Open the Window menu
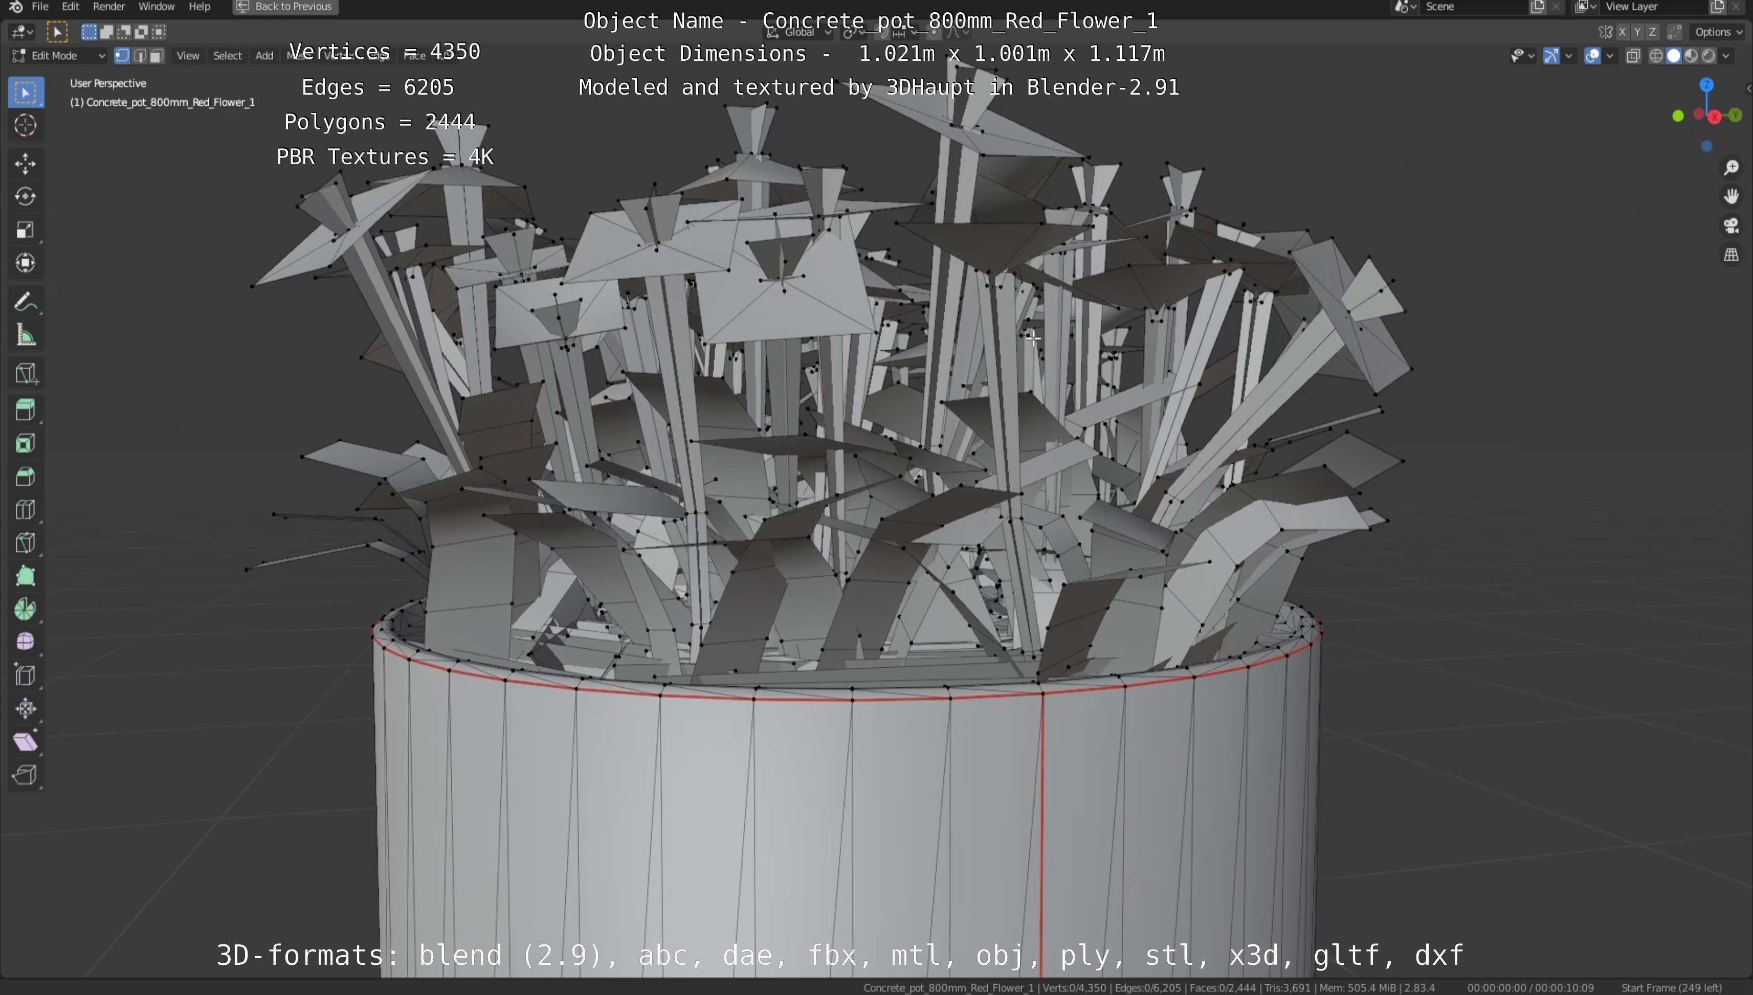Viewport: 1753px width, 995px height. (157, 7)
